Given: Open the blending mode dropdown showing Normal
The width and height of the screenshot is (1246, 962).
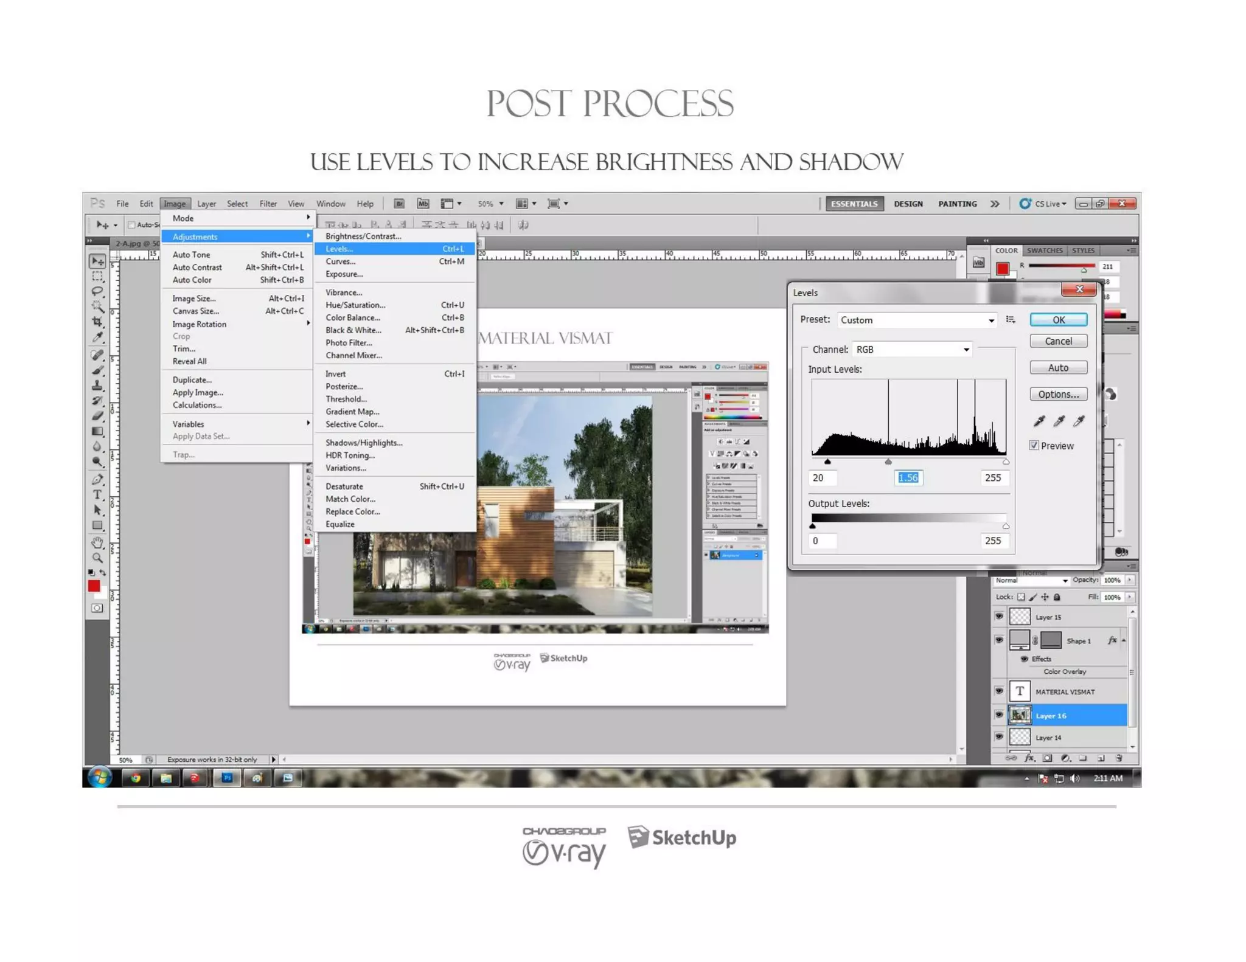Looking at the screenshot, I should [x=1031, y=580].
